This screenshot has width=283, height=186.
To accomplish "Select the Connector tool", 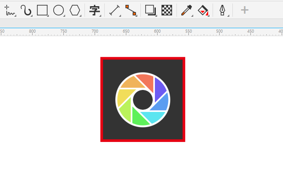I will tap(131, 10).
